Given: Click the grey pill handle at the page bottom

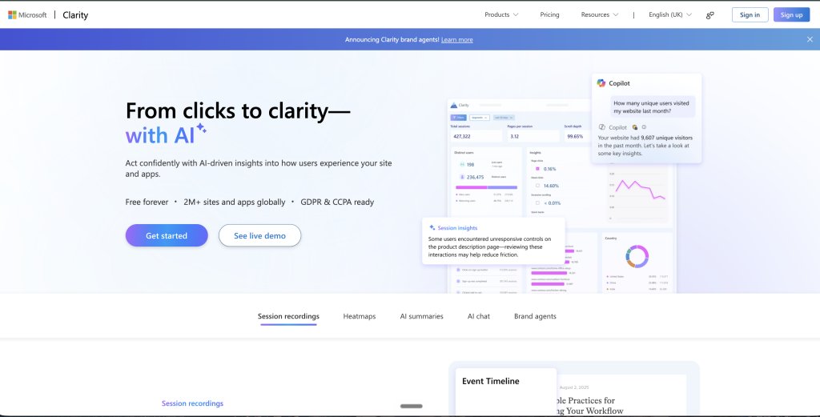Looking at the screenshot, I should (x=411, y=406).
